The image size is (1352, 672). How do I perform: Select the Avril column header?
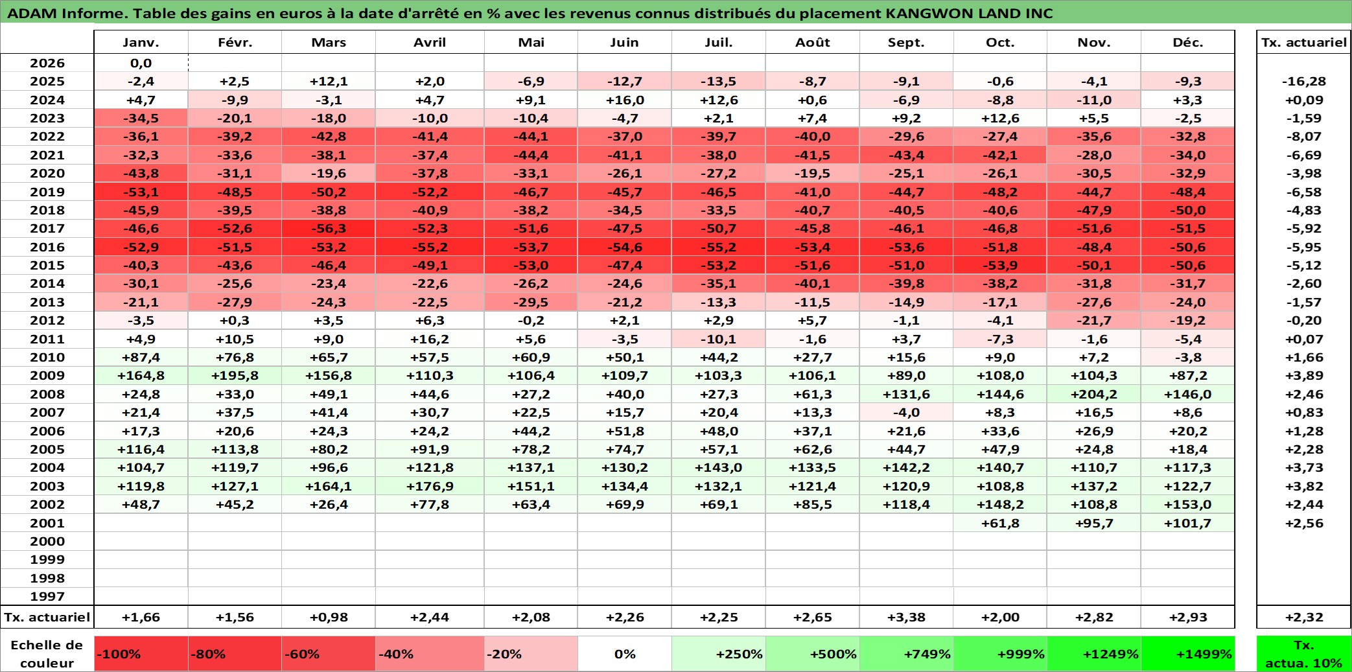point(430,42)
